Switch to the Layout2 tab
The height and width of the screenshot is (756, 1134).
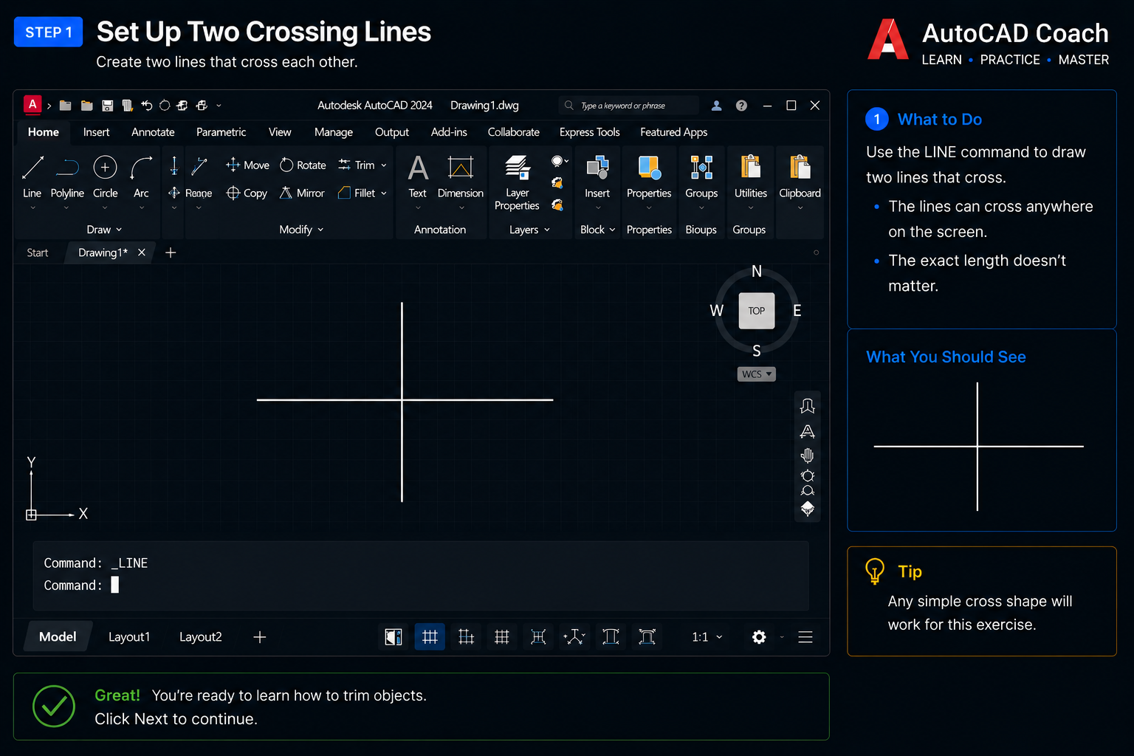point(201,637)
